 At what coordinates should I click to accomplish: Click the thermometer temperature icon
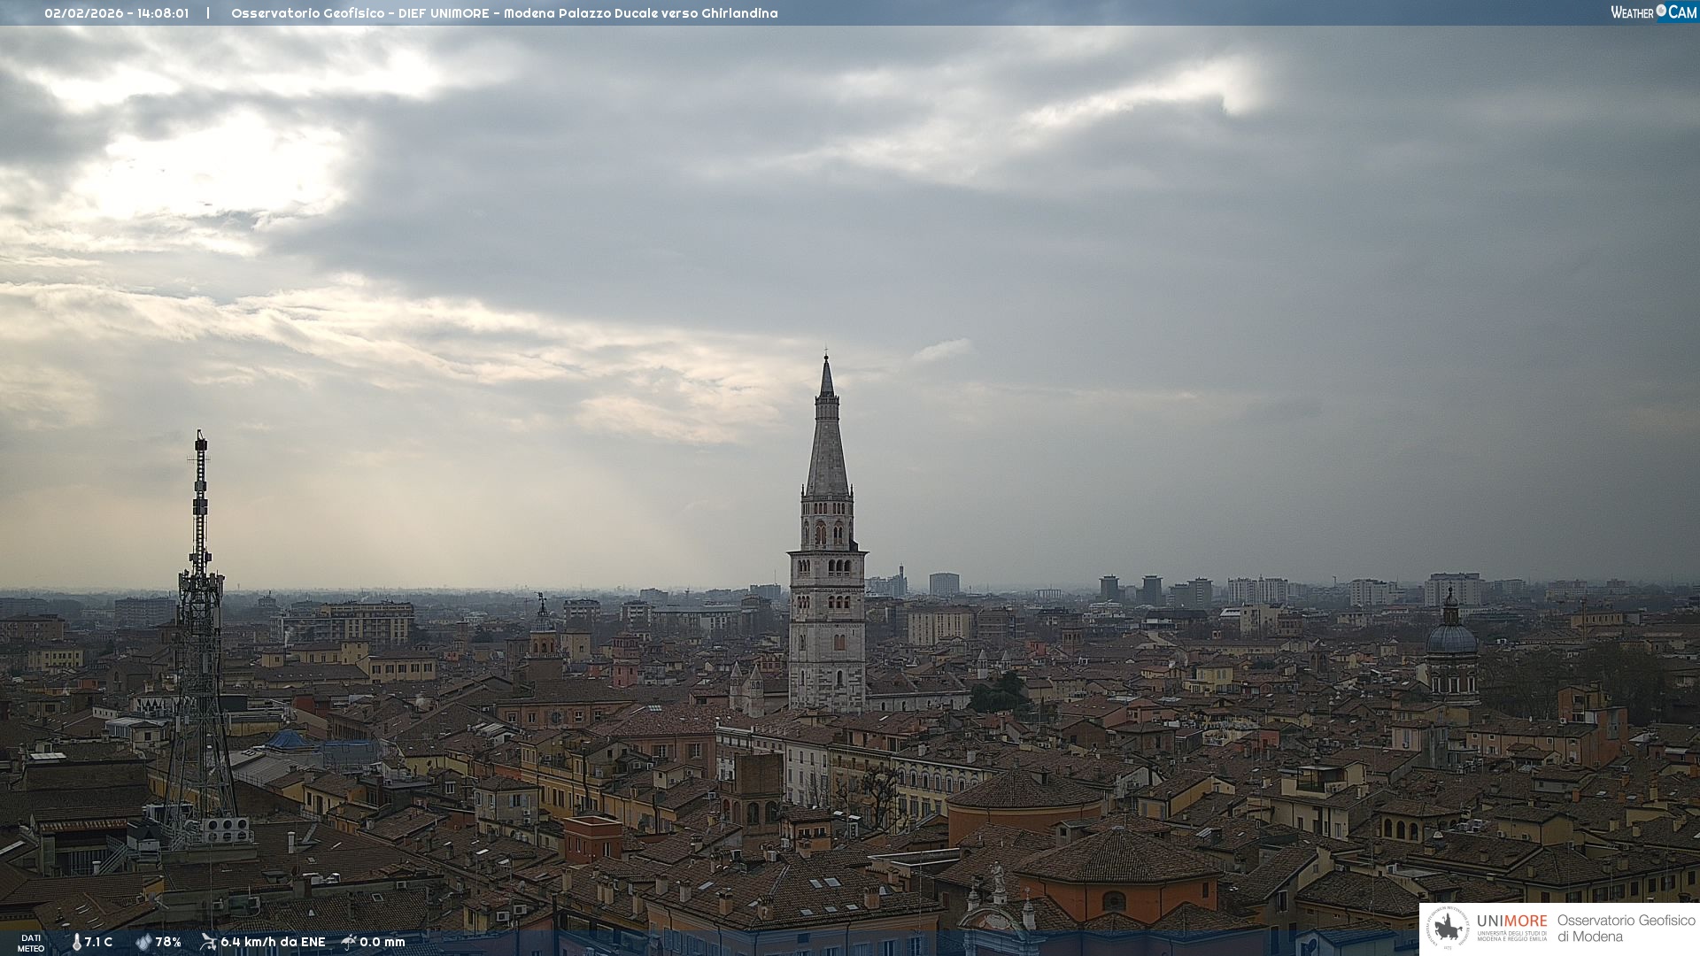76,942
